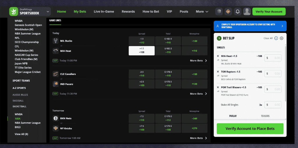Viewport: 298px width, 148px height.
Task: Switch to Parlay section in bet slip
Action: coord(233,116)
